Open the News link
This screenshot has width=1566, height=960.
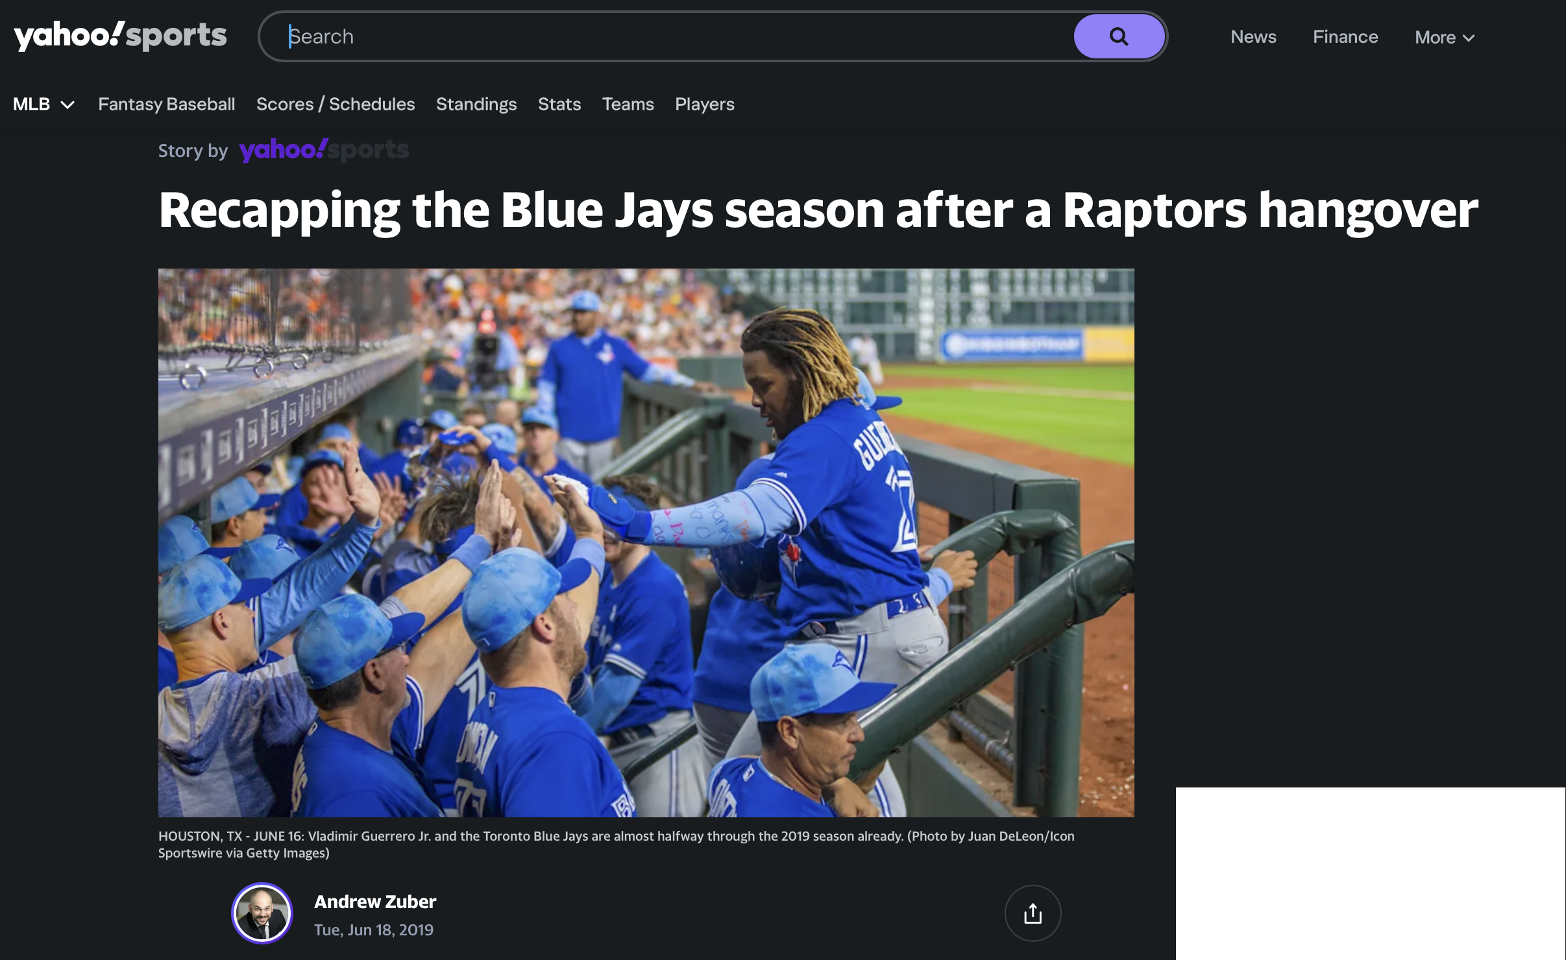coord(1253,37)
